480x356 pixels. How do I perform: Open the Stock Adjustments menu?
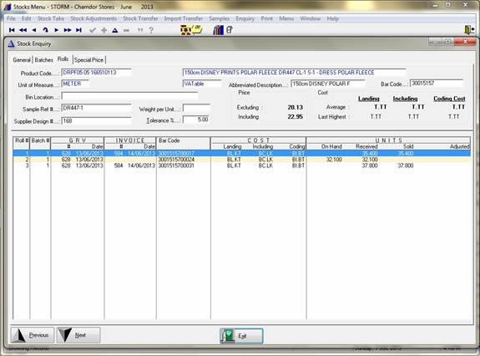93,18
